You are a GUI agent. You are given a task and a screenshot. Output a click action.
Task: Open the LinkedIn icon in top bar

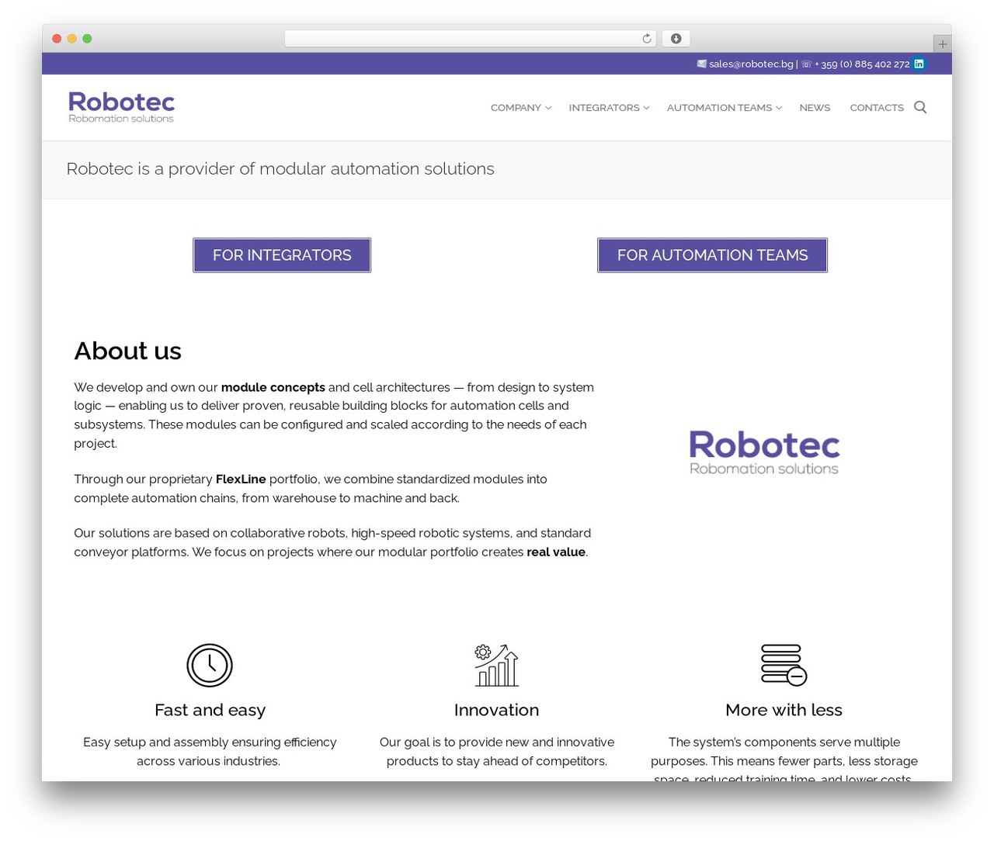pyautogui.click(x=919, y=64)
